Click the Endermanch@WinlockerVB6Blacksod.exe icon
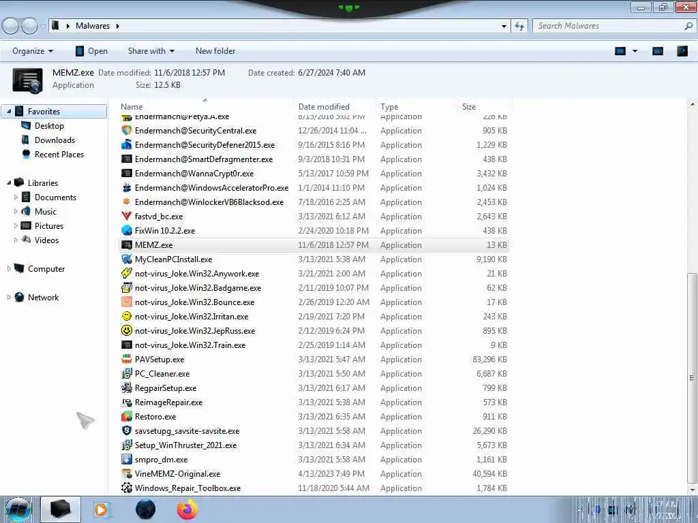The height and width of the screenshot is (523, 698). 126,202
